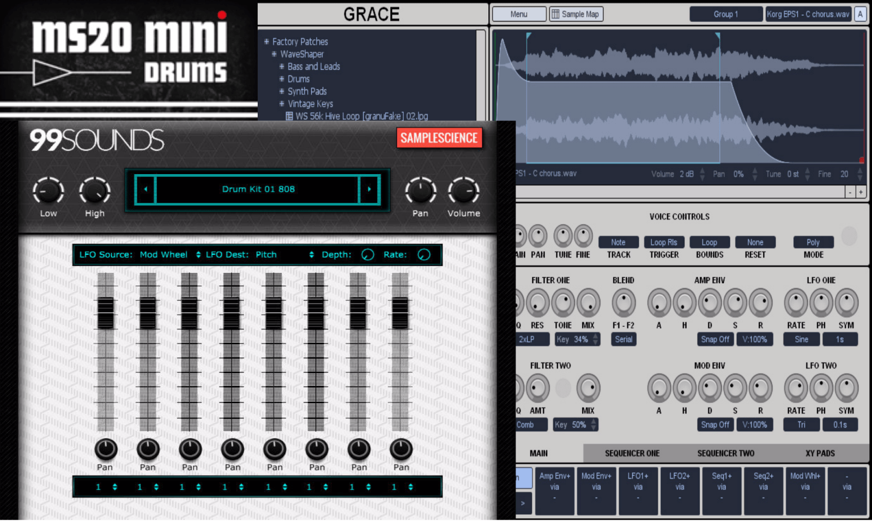The image size is (872, 523).
Task: Click the Filter One RES knob
Action: [537, 303]
